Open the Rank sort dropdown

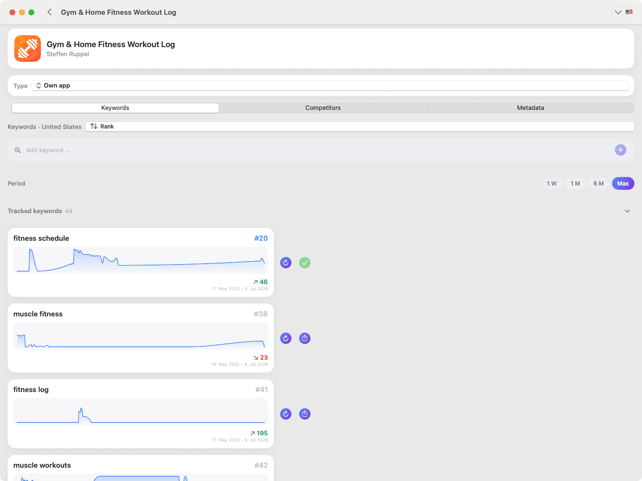coord(360,127)
